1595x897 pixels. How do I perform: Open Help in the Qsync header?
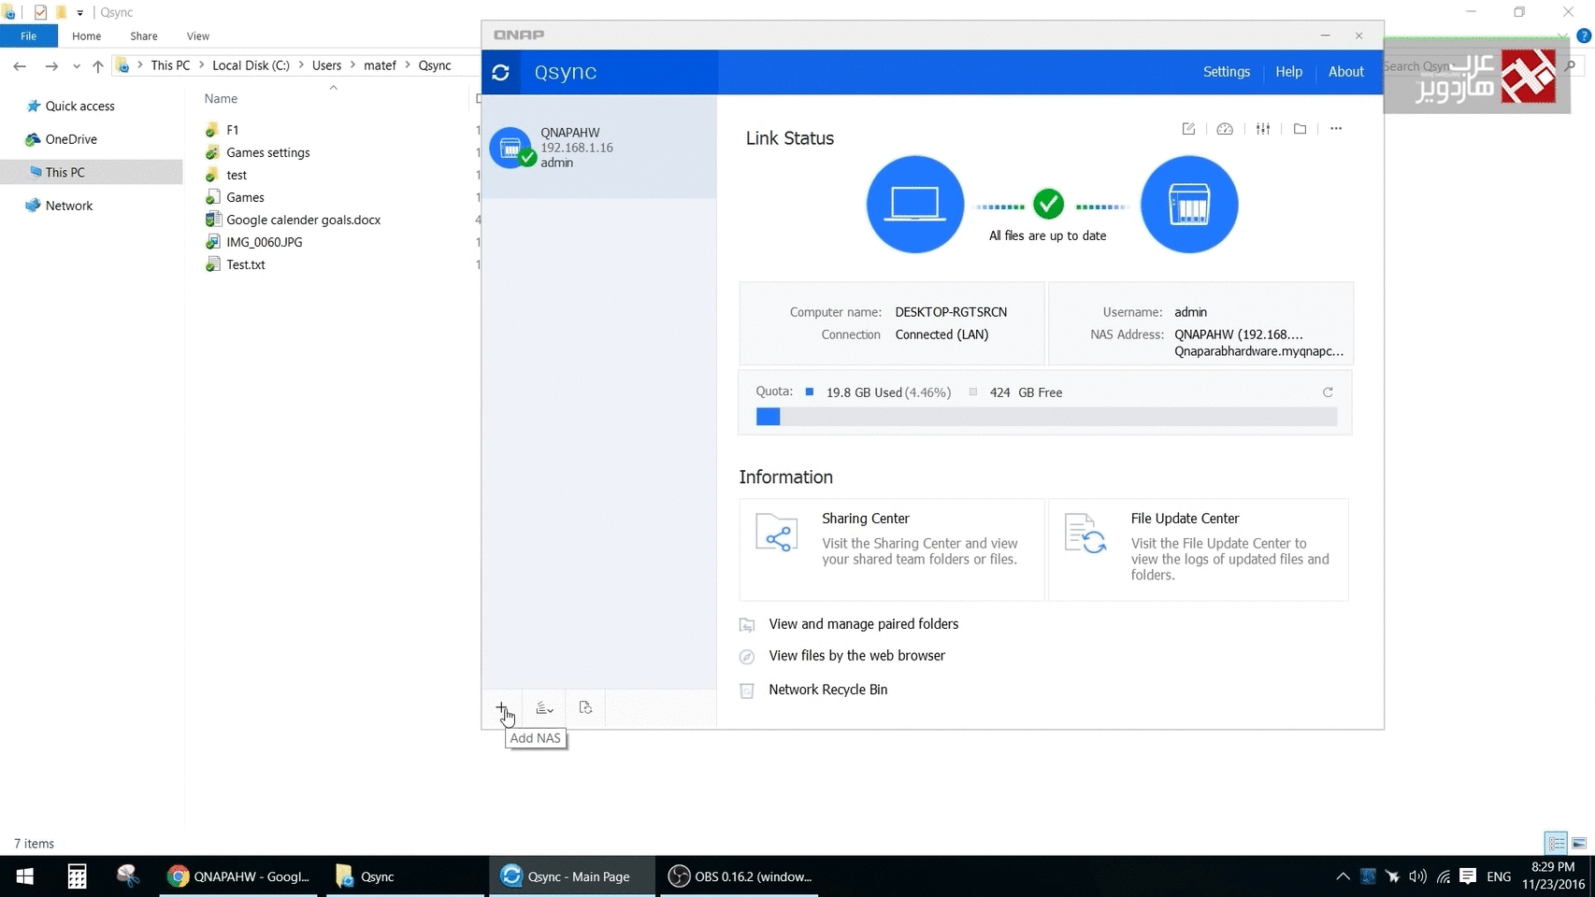click(1288, 72)
